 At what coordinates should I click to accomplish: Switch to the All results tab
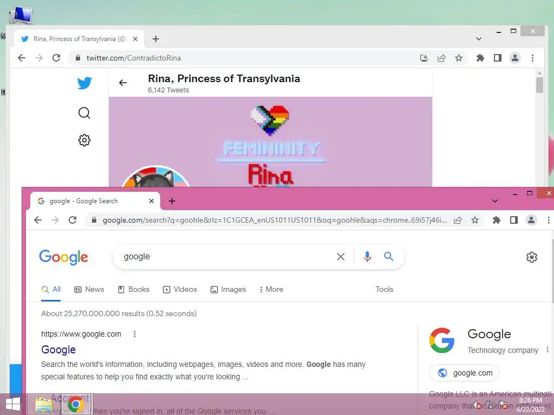[x=51, y=290]
